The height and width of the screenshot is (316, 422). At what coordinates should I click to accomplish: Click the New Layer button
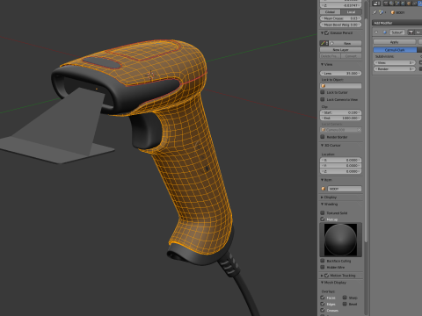click(340, 50)
